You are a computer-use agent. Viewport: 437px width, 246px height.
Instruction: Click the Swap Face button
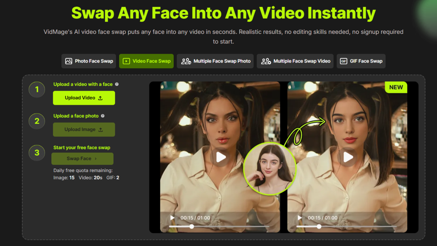click(82, 159)
